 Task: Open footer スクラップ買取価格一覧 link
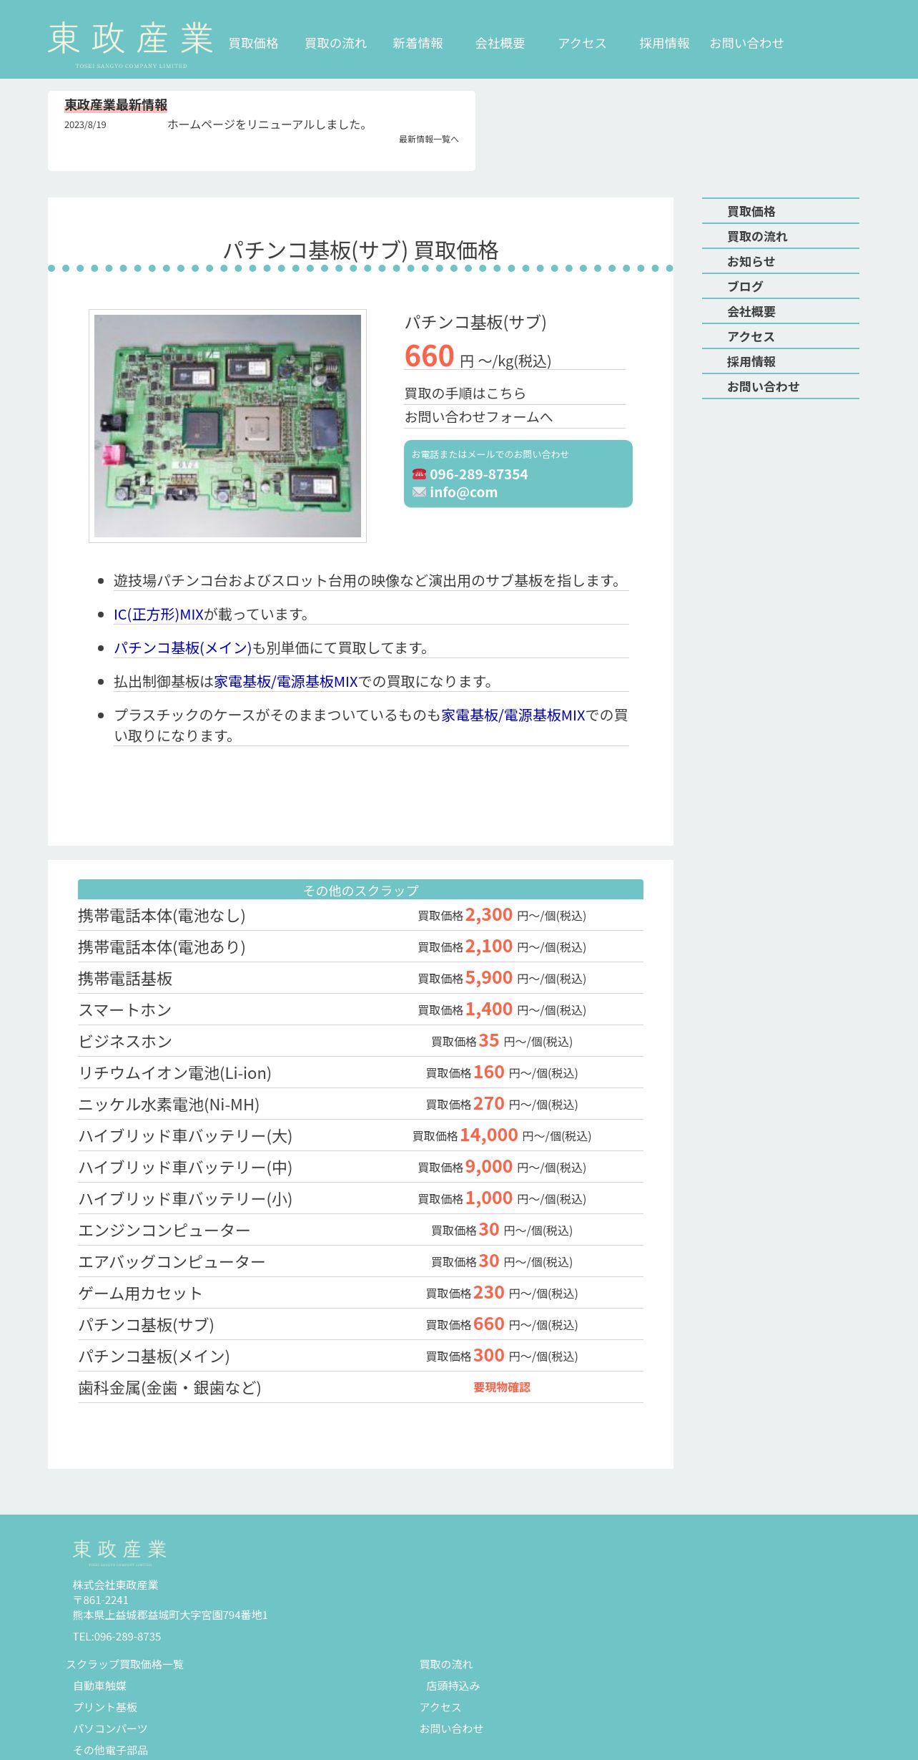pyautogui.click(x=125, y=1664)
